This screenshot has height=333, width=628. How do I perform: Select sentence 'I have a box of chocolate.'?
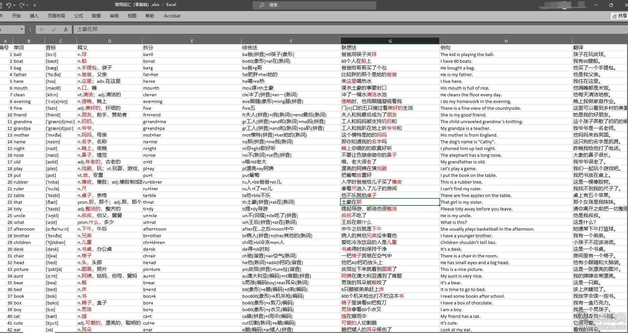[506, 303]
